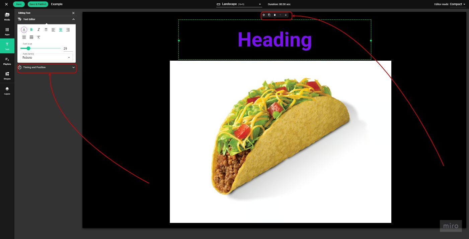
Task: Select the move tool in the floating toolbar
Action: [264, 15]
